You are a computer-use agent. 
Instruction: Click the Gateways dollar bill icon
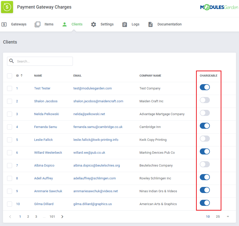[x=4, y=24]
